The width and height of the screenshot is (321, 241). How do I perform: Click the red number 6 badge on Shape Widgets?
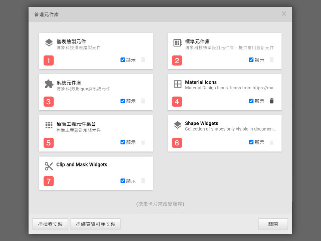point(177,143)
